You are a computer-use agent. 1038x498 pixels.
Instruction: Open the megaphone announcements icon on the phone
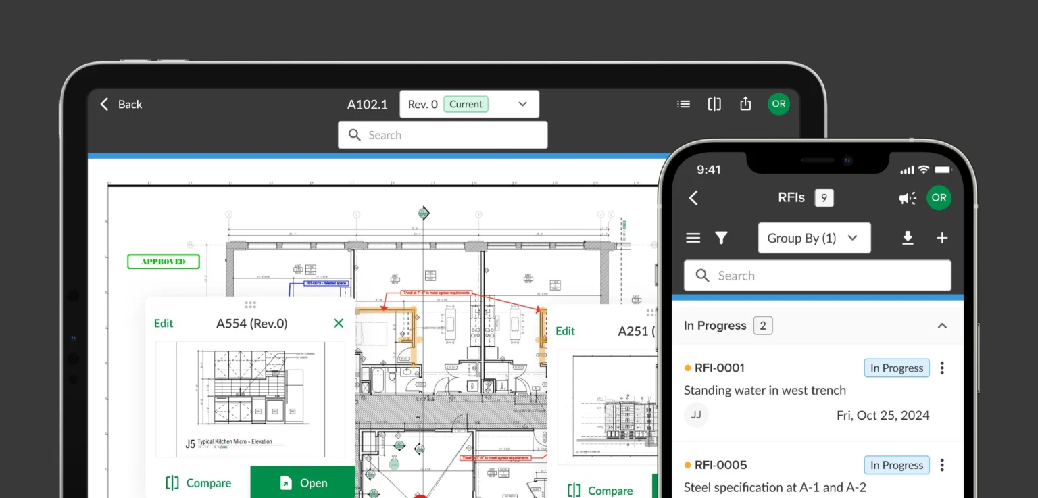(x=908, y=198)
